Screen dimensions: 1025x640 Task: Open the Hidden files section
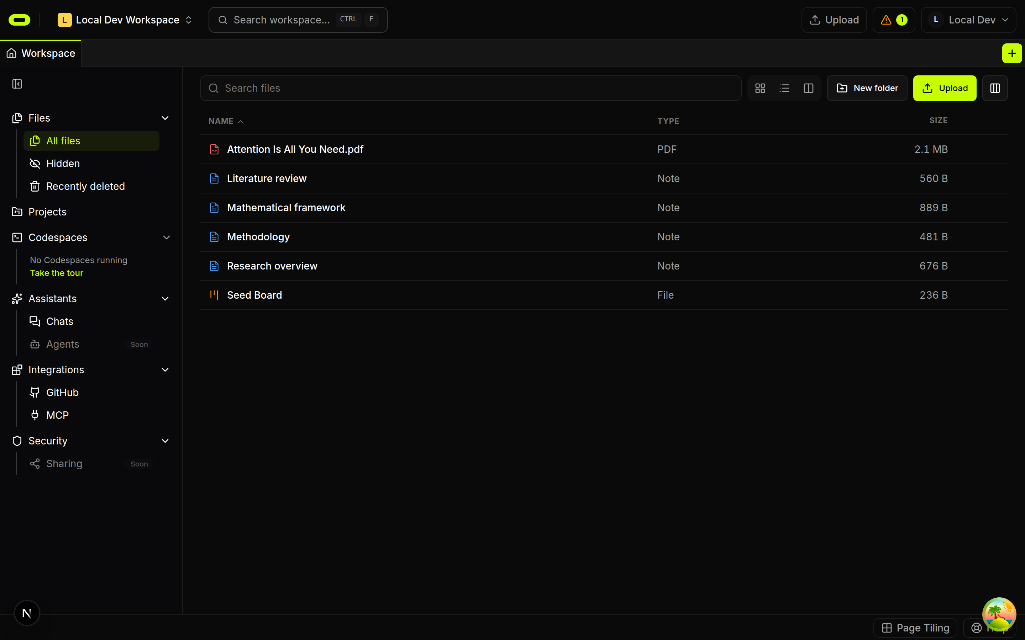tap(91, 164)
